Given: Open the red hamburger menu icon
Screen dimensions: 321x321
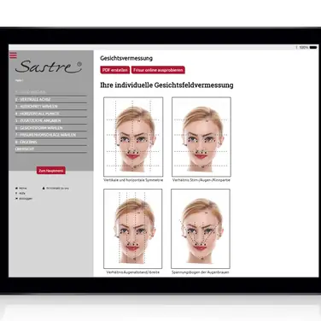Looking at the screenshot, I should pyautogui.click(x=13, y=55).
